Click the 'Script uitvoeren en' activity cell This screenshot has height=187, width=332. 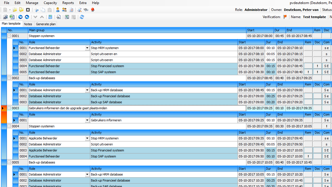click(x=164, y=54)
